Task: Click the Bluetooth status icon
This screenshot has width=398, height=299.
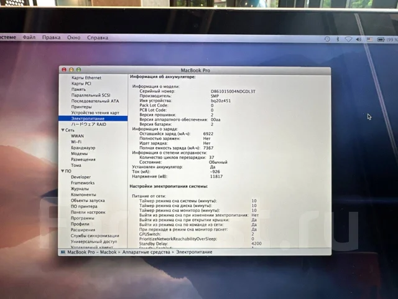Action: click(338, 39)
